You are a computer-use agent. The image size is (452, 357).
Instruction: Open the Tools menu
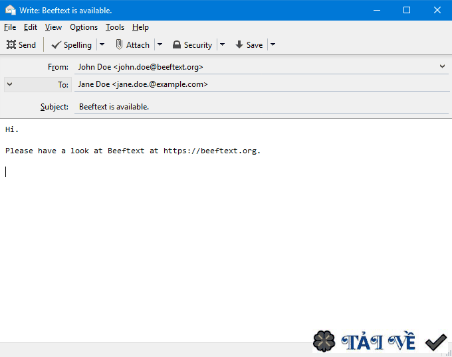pos(115,27)
